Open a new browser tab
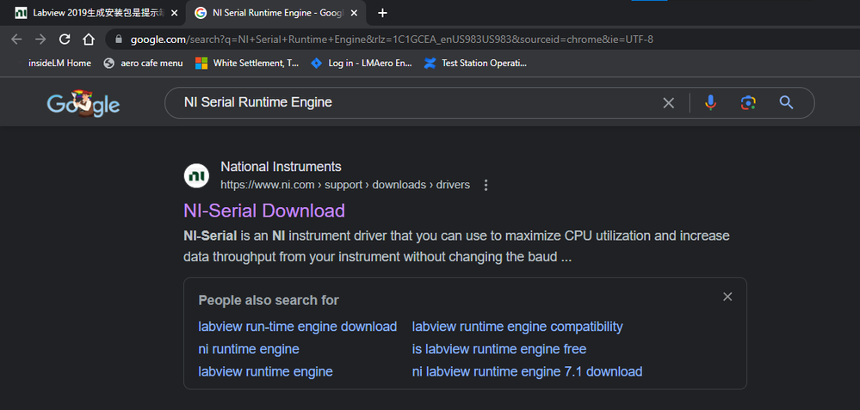The image size is (860, 410). (383, 13)
